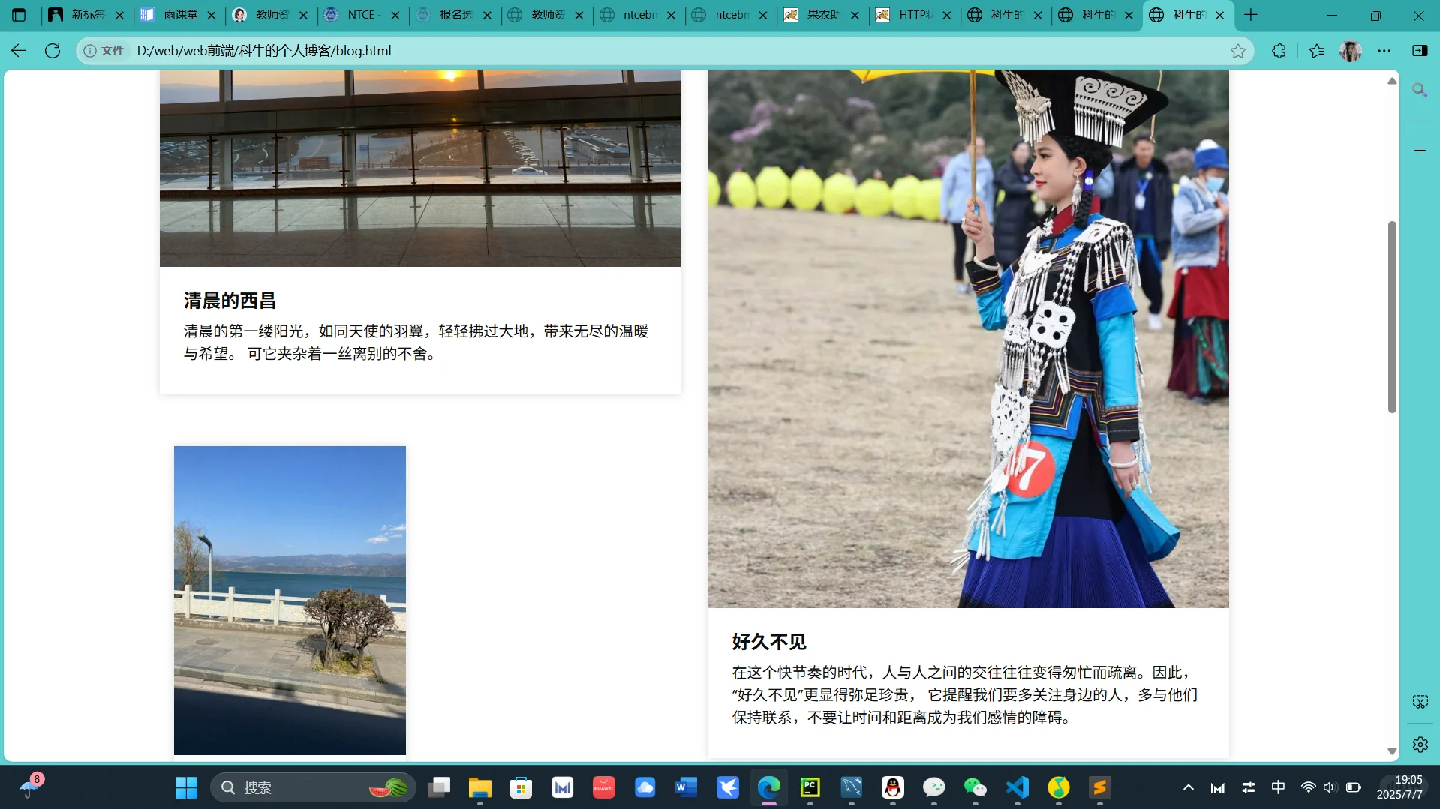Switch the Chinese input method indicator
The height and width of the screenshot is (809, 1440).
[1279, 787]
